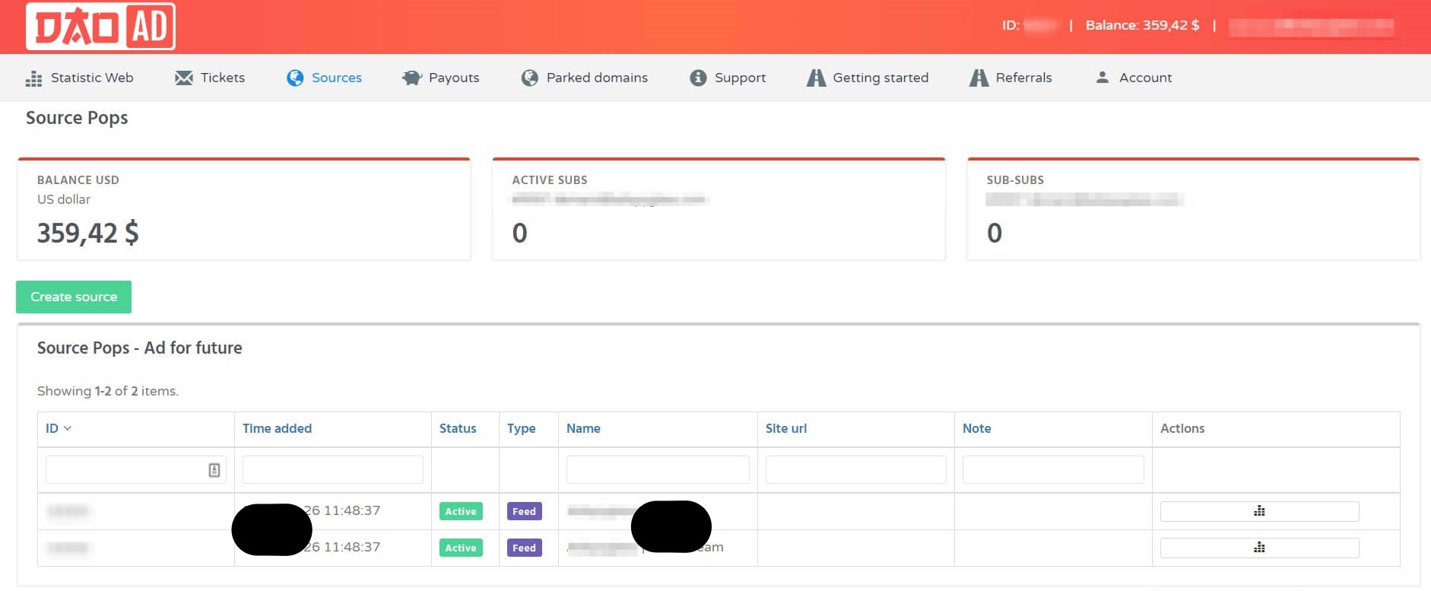This screenshot has height=591, width=1431.
Task: Click the Sources globe icon
Action: click(295, 78)
